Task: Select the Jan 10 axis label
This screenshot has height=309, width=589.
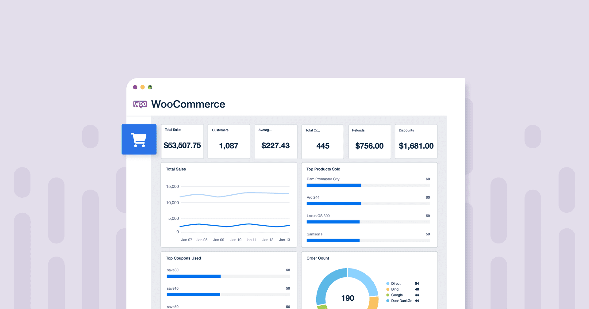Action: [236, 240]
